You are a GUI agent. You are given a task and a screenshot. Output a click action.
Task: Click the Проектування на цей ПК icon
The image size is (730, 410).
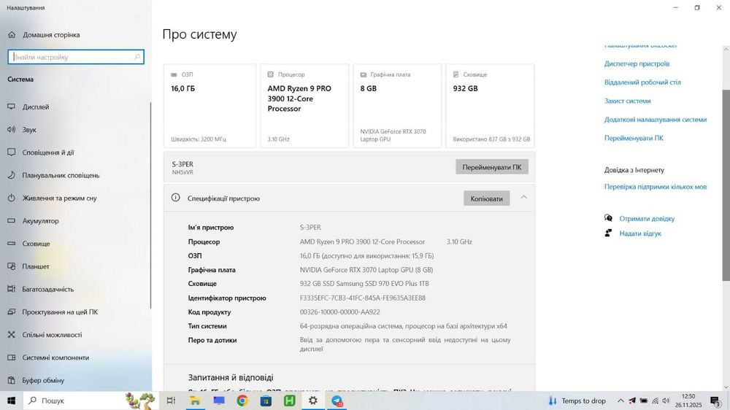click(12, 312)
